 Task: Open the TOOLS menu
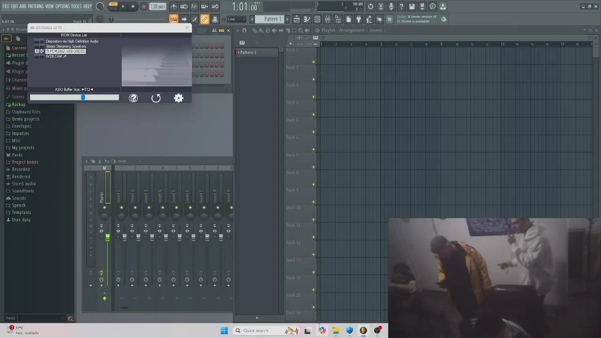tap(77, 6)
